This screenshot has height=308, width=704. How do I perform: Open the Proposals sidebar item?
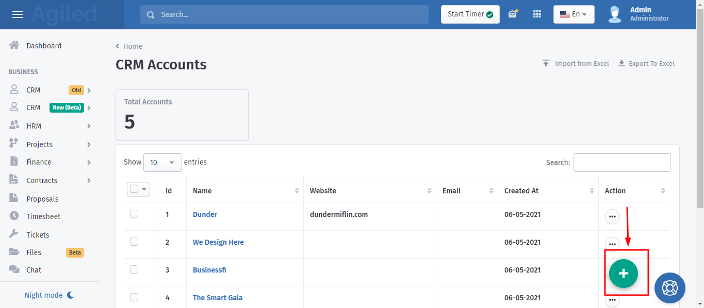[42, 199]
